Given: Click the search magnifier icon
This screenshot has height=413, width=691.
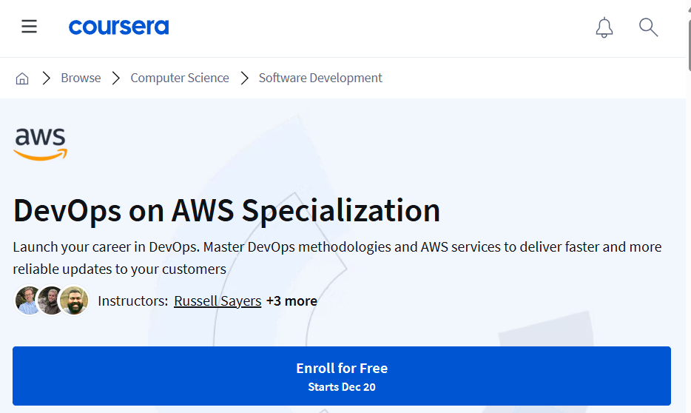Looking at the screenshot, I should [x=648, y=28].
